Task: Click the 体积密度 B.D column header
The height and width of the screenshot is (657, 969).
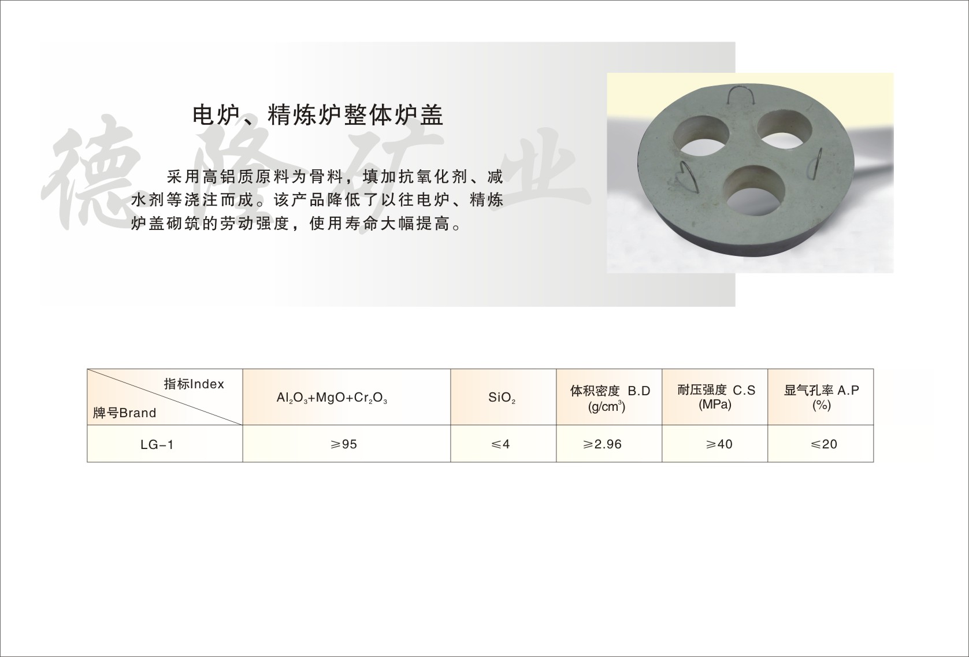Action: pyautogui.click(x=610, y=398)
